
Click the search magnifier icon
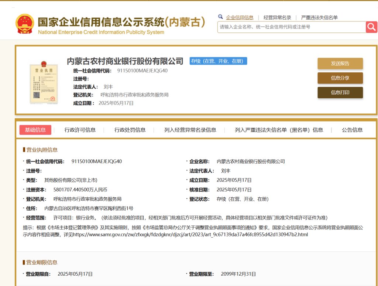coord(371,27)
